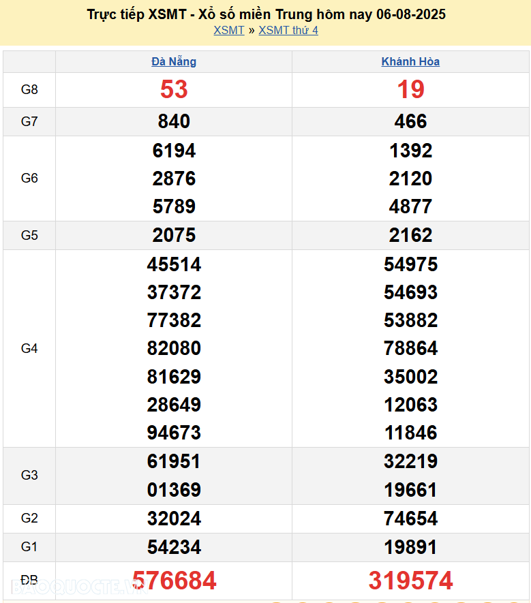Click Đà Nẵng G3 number 61951
The height and width of the screenshot is (603, 531).
174,461
